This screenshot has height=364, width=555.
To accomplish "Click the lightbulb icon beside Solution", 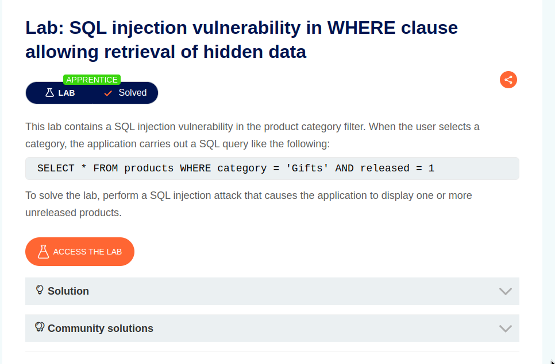I will pos(40,290).
